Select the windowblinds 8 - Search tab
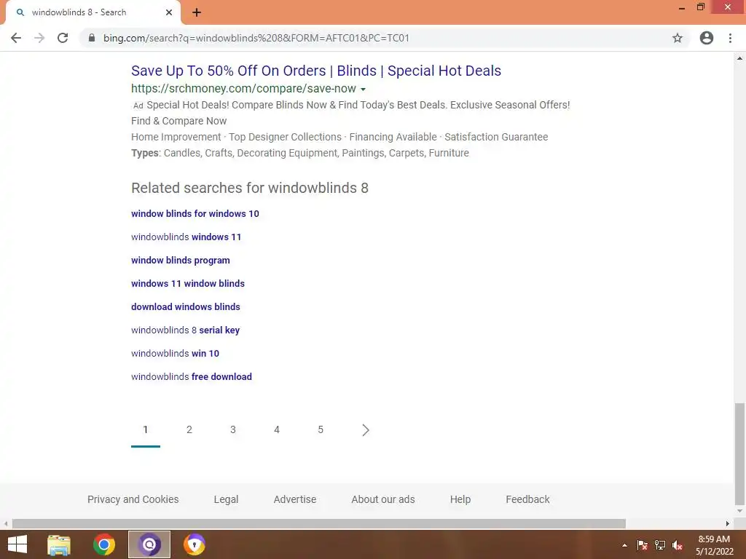The image size is (746, 559). click(x=93, y=12)
